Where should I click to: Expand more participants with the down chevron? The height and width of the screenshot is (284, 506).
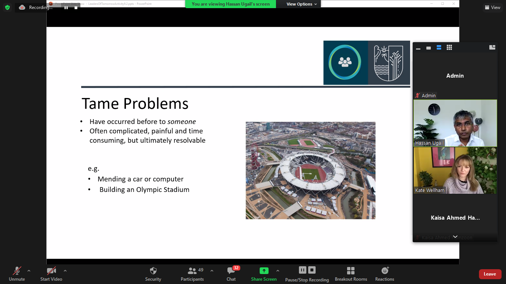[x=455, y=237]
